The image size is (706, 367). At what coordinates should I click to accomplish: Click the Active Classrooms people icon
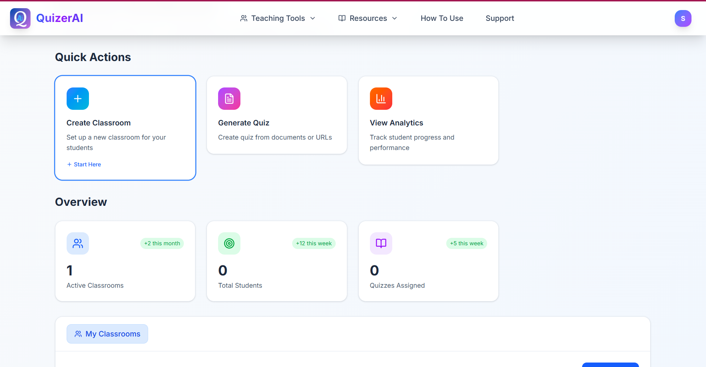[78, 243]
